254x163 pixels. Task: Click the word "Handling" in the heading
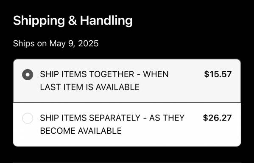pos(106,21)
